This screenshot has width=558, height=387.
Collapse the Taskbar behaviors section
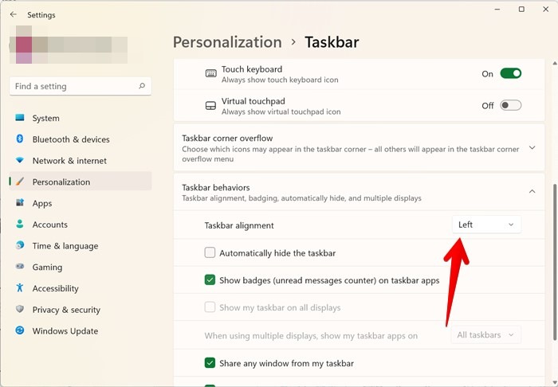pos(532,191)
